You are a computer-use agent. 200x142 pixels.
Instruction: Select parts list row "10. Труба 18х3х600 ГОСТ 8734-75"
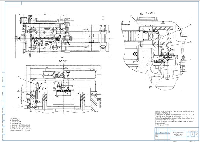pos(20,130)
